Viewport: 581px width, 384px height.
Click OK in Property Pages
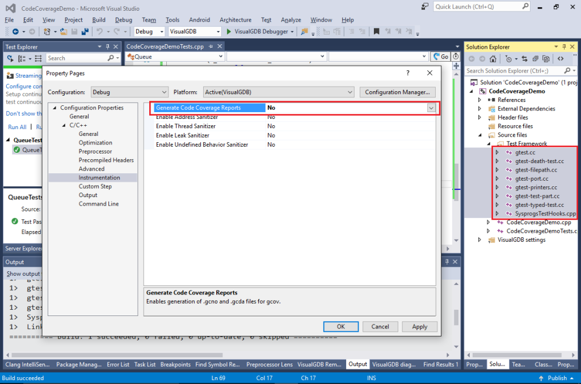point(341,327)
